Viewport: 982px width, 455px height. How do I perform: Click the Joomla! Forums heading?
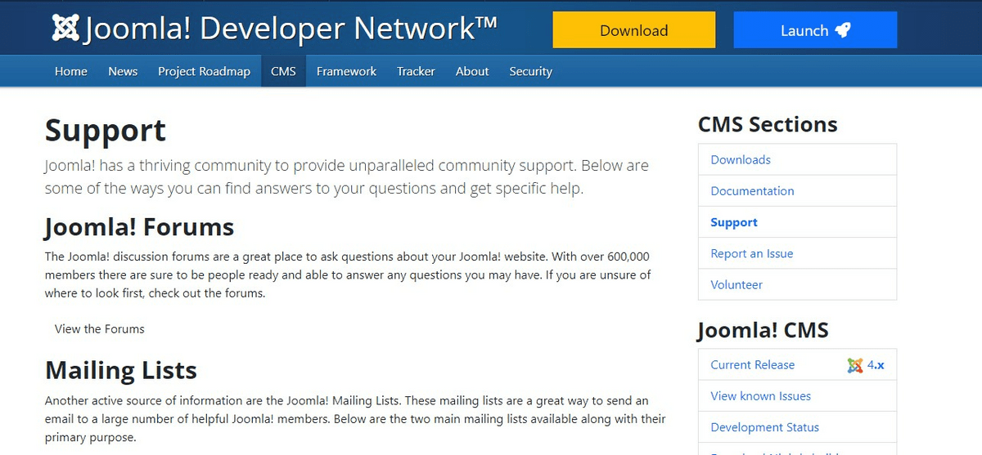click(x=139, y=226)
